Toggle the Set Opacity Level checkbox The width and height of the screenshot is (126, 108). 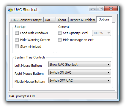[x=59, y=33]
